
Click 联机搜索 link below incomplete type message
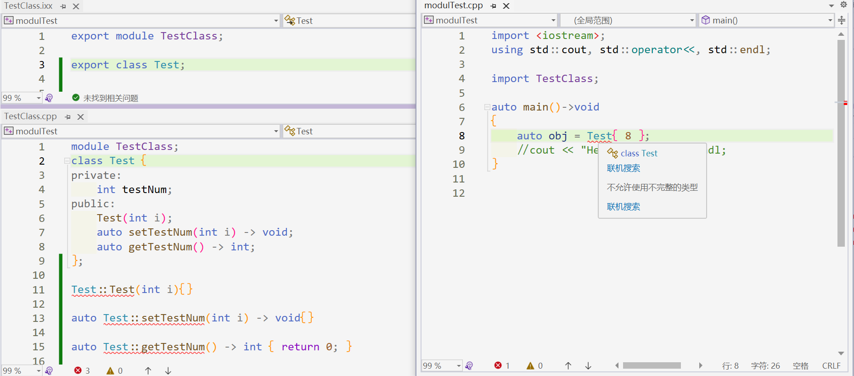click(x=624, y=207)
